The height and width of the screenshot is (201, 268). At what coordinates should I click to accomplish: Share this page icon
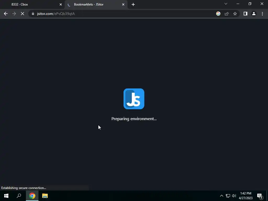click(227, 14)
